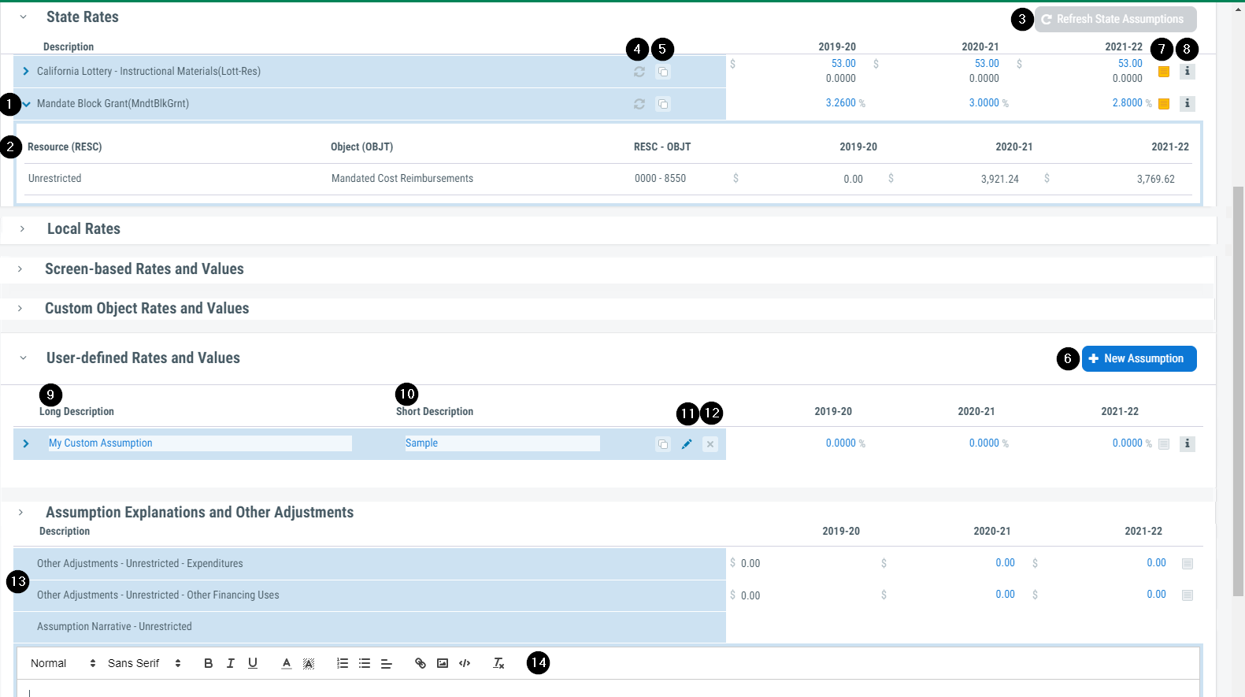Open note icon on Other Financing Uses row

(1188, 595)
